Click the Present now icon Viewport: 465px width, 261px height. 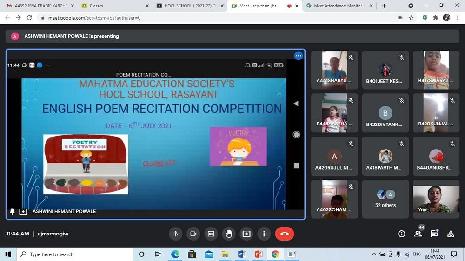tap(246, 234)
